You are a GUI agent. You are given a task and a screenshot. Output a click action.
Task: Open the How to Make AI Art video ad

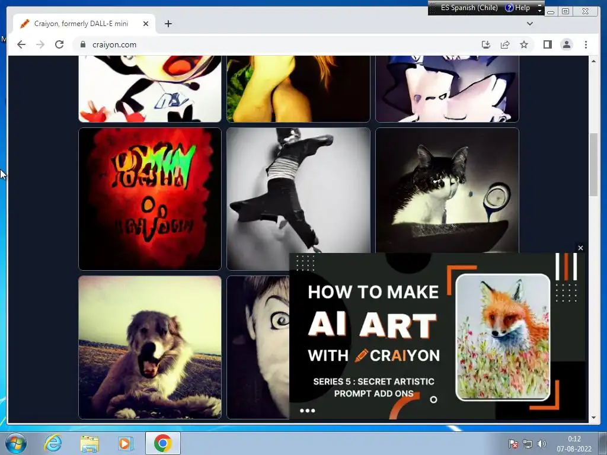437,337
